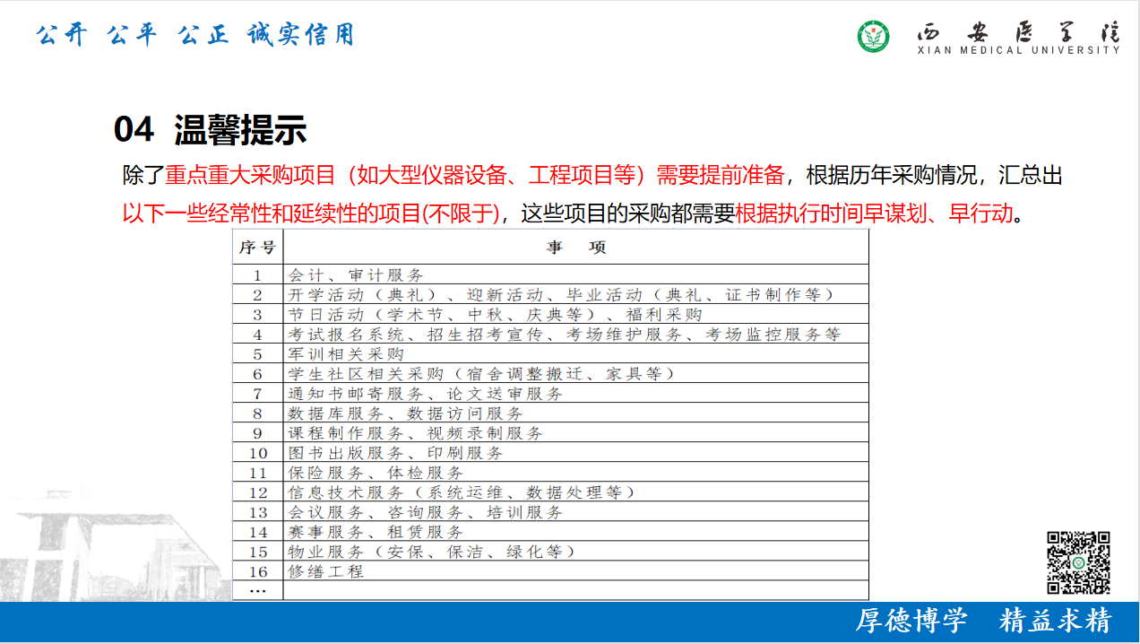Select row starting with "考试报名系统"
The height and width of the screenshot is (644, 1140).
click(x=550, y=335)
